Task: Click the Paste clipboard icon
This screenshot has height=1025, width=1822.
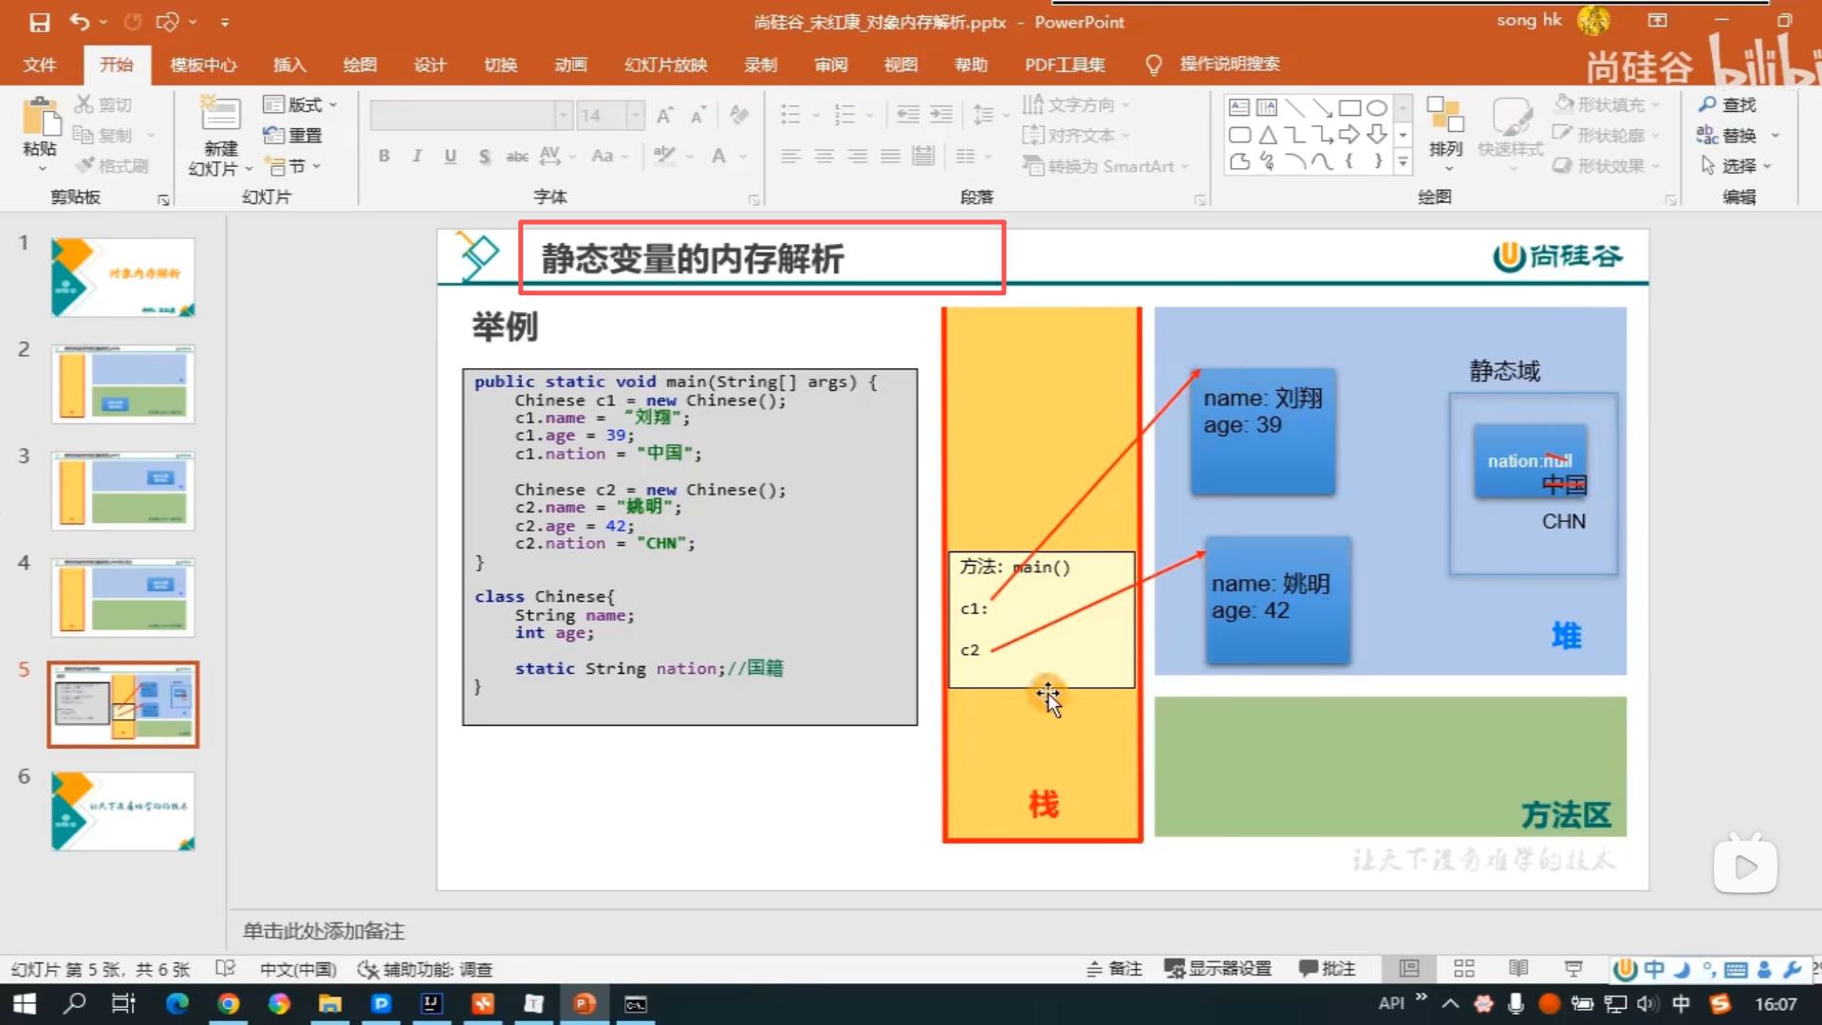Action: (40, 118)
